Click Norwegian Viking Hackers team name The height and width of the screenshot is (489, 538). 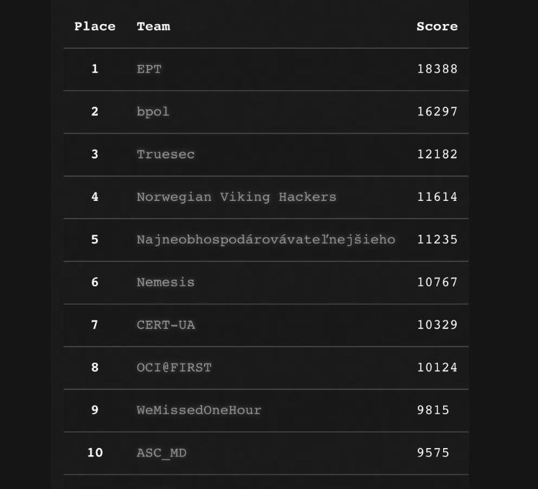pyautogui.click(x=237, y=197)
